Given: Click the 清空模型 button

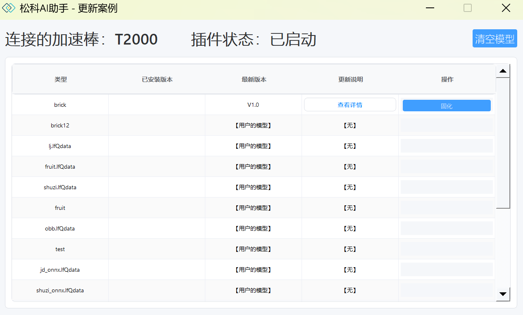Looking at the screenshot, I should click(494, 39).
